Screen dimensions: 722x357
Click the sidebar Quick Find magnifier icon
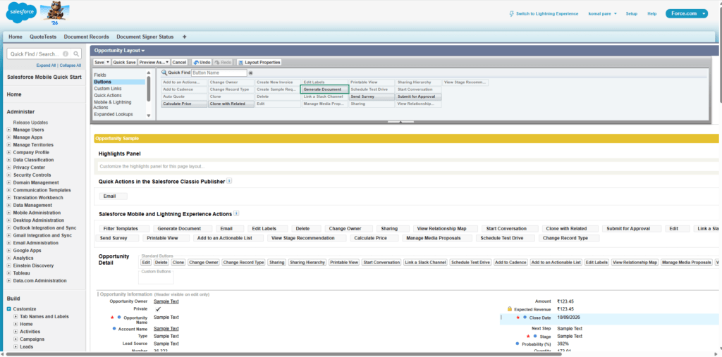pyautogui.click(x=76, y=54)
